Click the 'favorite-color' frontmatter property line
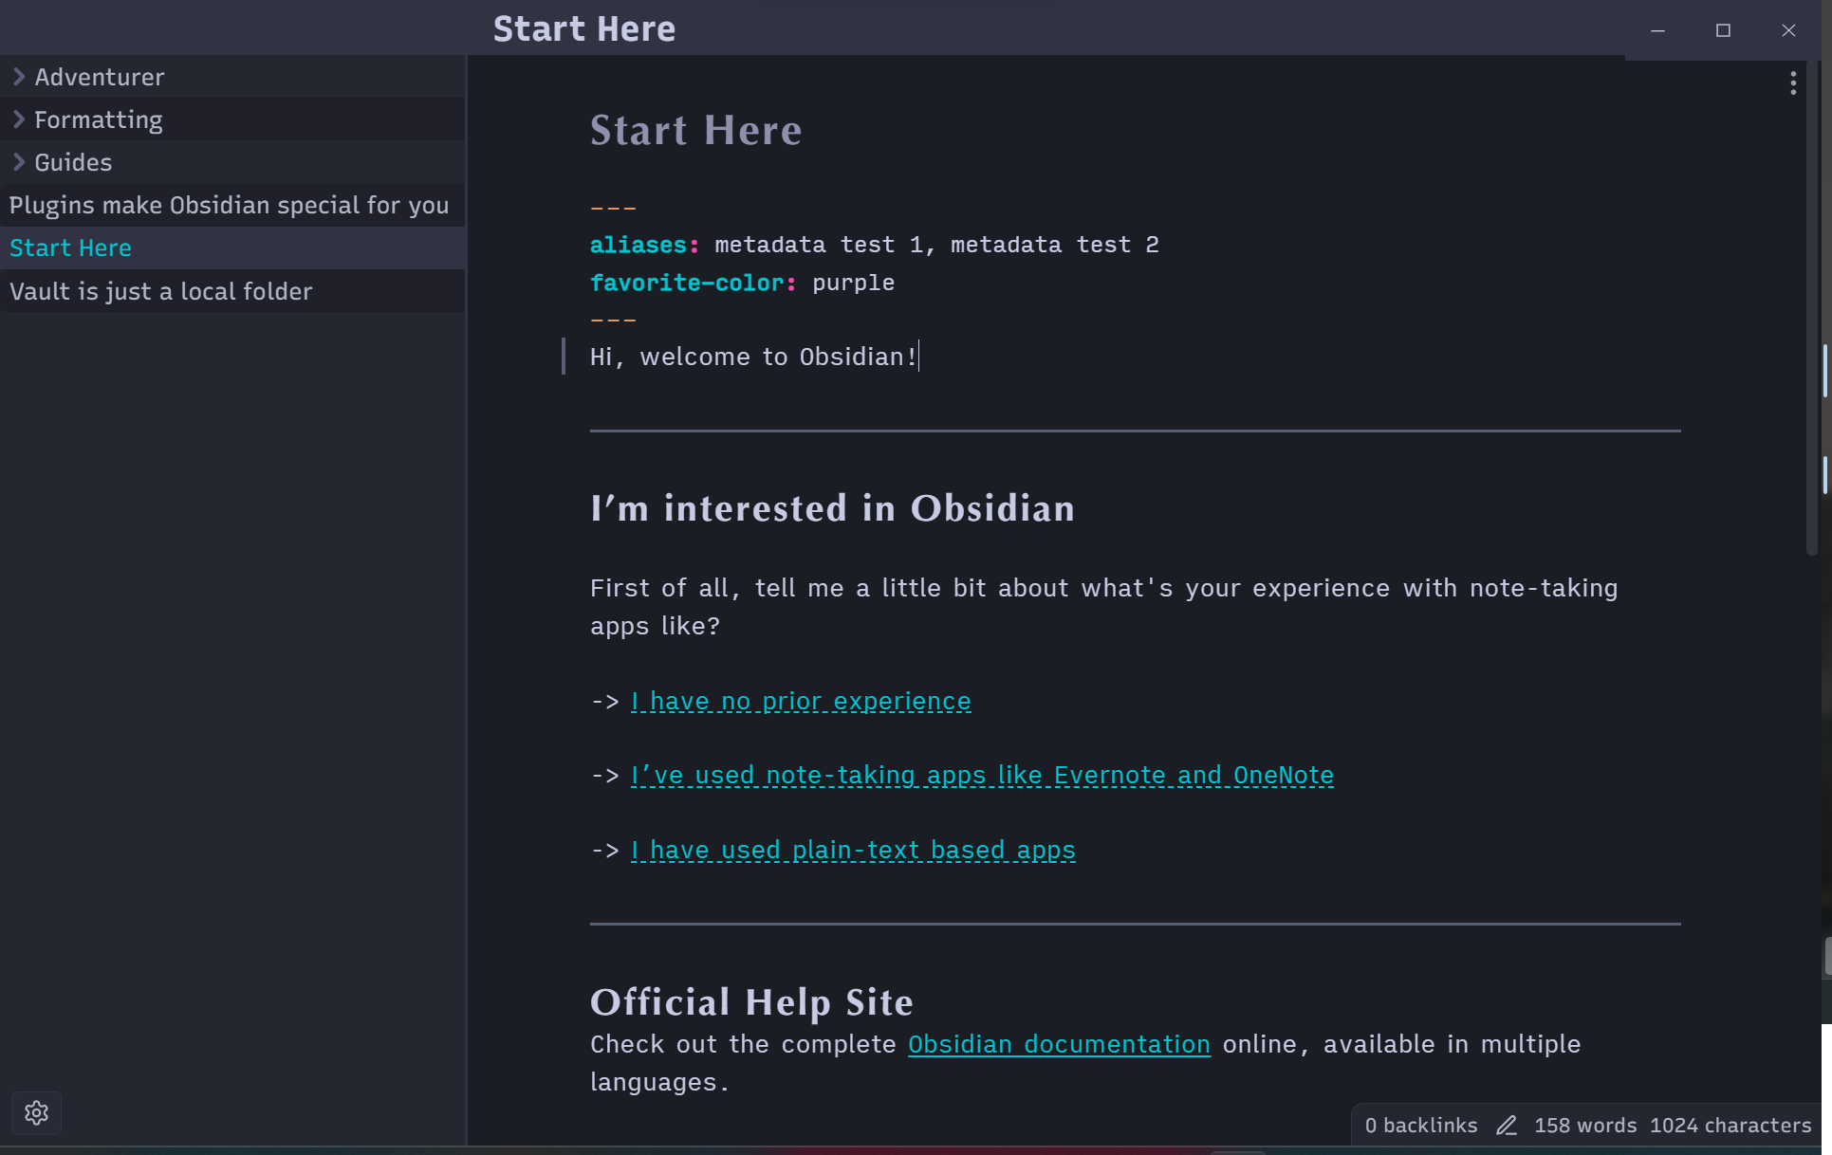1832x1155 pixels. tap(742, 283)
